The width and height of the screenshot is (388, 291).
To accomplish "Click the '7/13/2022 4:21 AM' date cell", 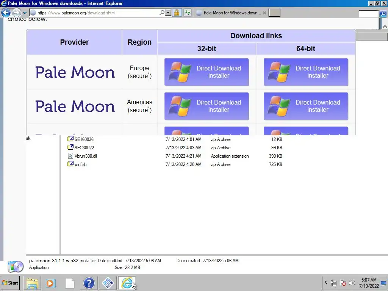I will click(x=183, y=156).
